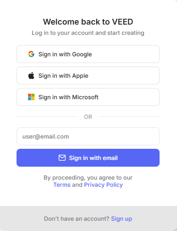Click the Welcome back to VEED heading
The height and width of the screenshot is (231, 177).
[88, 22]
